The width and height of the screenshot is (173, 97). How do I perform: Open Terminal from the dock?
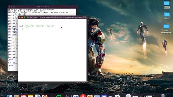click(69, 96)
